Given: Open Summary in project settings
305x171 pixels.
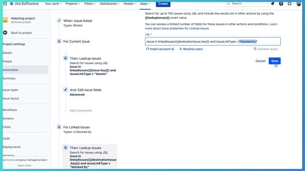Looking at the screenshot, I should 9,78.
